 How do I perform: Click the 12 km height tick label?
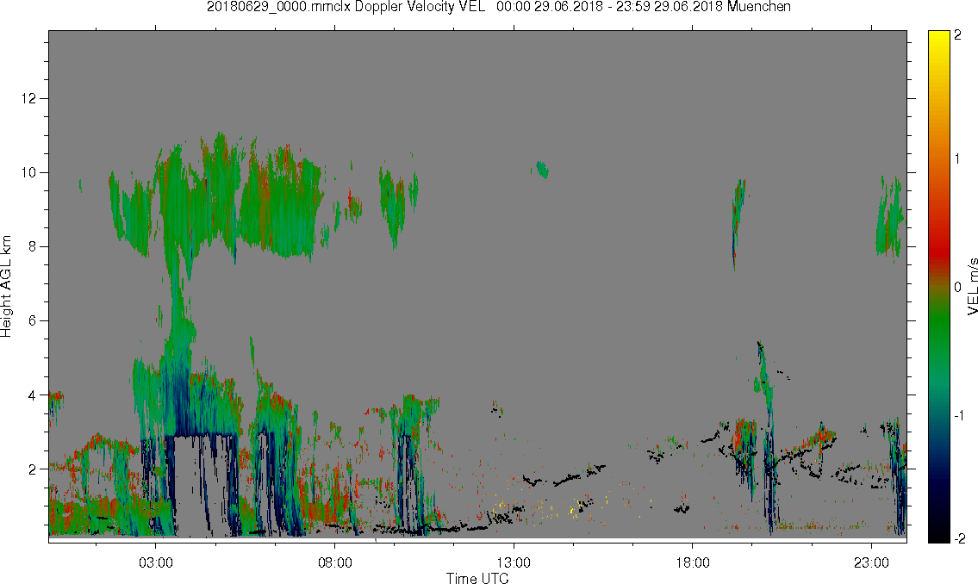click(x=28, y=98)
